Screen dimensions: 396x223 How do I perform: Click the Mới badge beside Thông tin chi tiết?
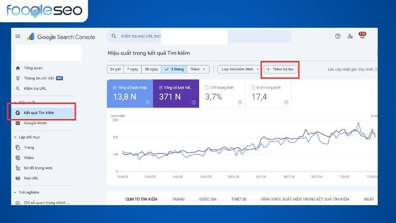pyautogui.click(x=59, y=78)
